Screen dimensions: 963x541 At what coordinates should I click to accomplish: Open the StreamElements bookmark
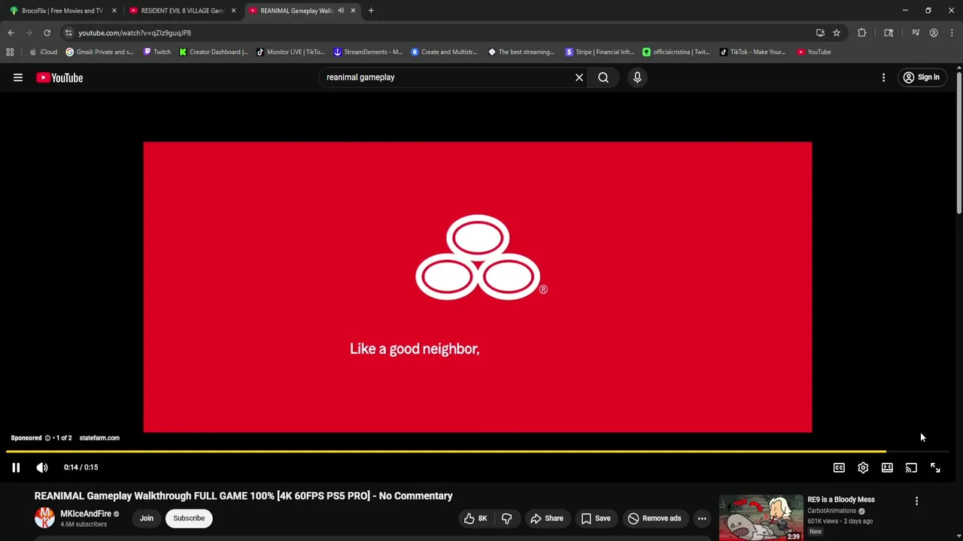(x=368, y=52)
